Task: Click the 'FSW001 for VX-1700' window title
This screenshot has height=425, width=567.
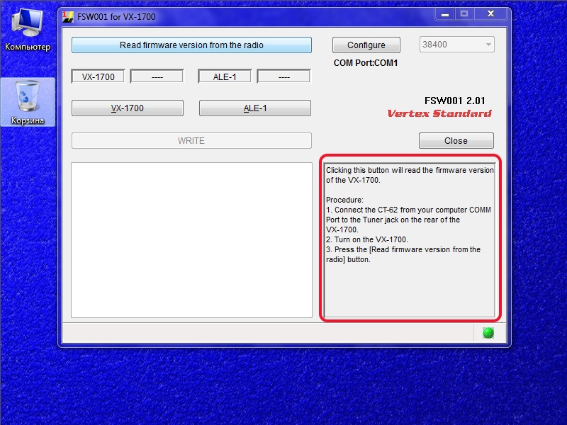Action: (116, 16)
